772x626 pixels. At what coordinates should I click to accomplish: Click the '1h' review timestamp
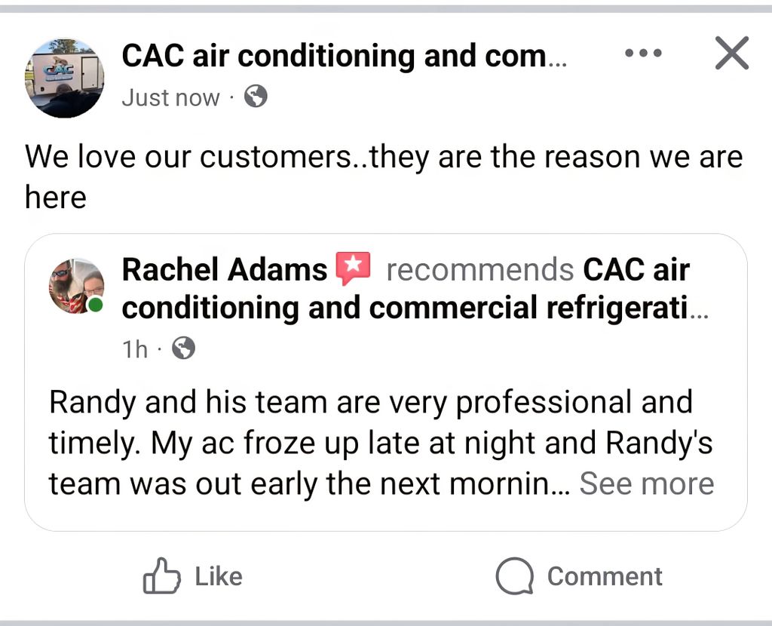pos(136,348)
